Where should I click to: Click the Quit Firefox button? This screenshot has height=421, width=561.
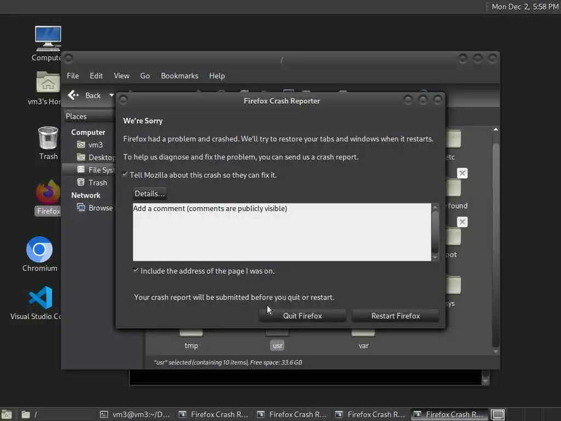pyautogui.click(x=302, y=316)
